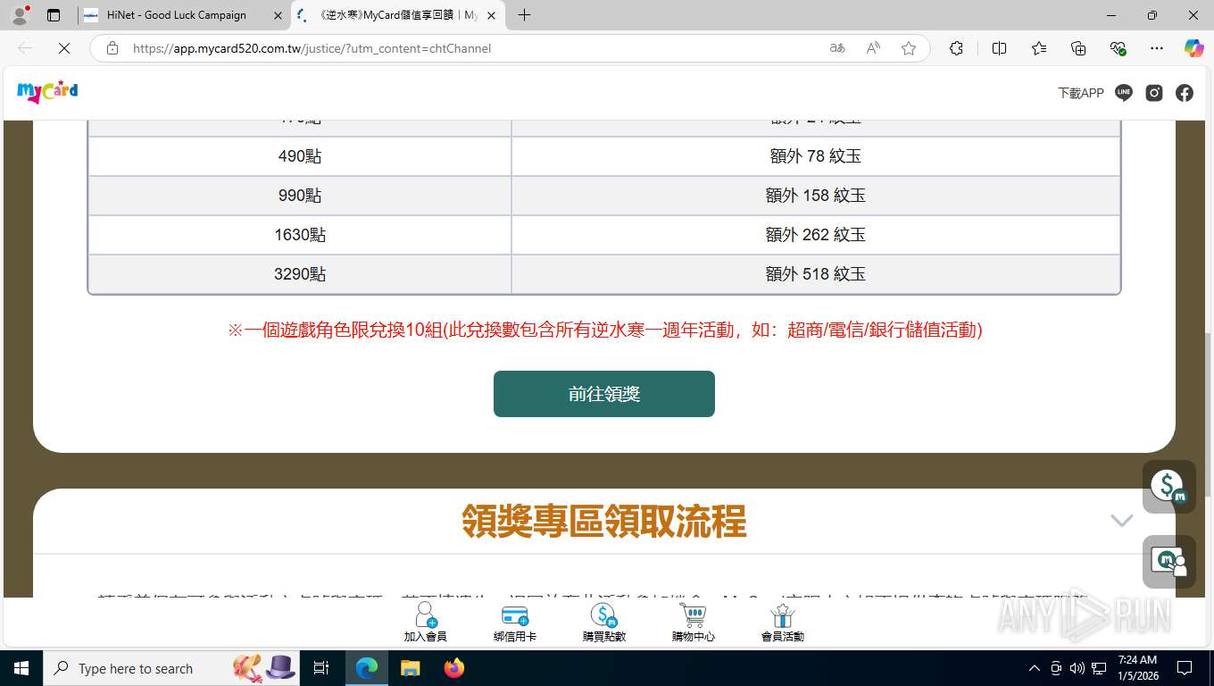
Task: Open Tab actions menu
Action: click(x=54, y=15)
